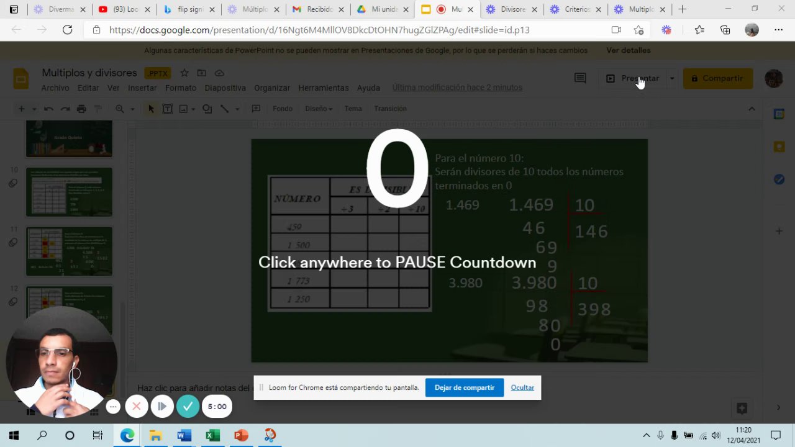795x447 pixels.
Task: Click the Loom pause/resume recording button
Action: [162, 407]
